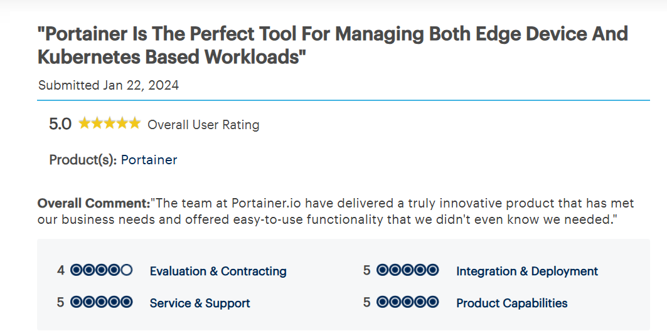Screen dimensions: 667x331
Task: Click first filled circle of Evaluation & Contracting
Action: (76, 270)
